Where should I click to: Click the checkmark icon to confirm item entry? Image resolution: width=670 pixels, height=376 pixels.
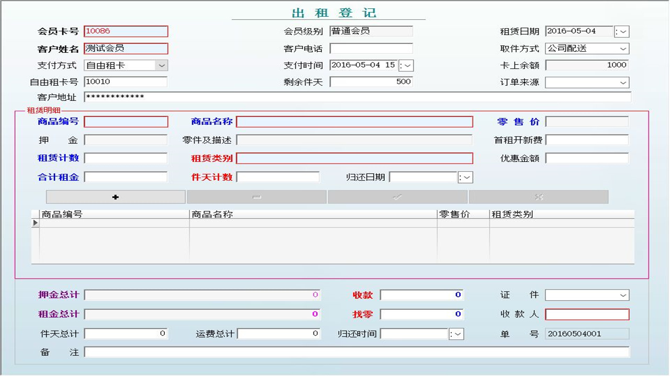point(398,197)
